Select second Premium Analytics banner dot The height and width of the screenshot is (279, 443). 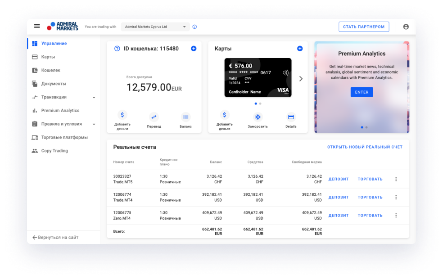pos(366,127)
